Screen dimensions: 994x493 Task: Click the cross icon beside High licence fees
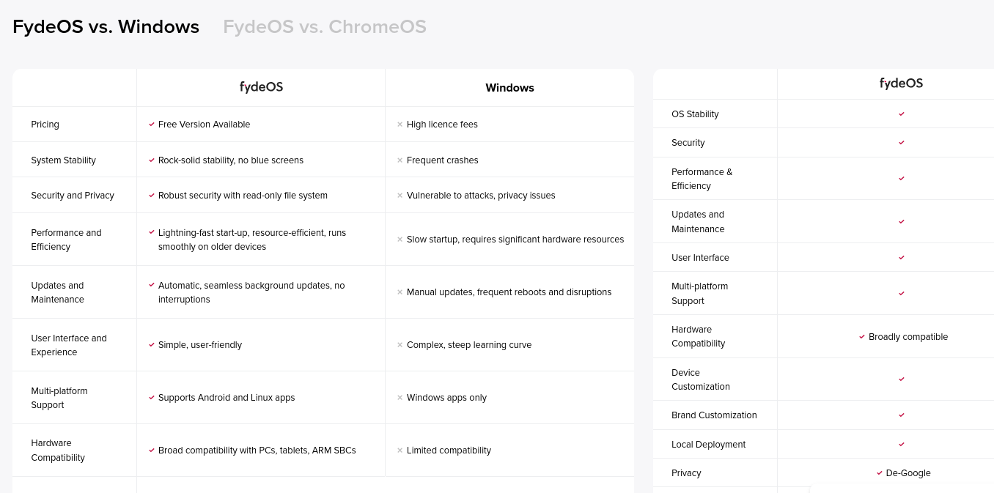coord(400,125)
